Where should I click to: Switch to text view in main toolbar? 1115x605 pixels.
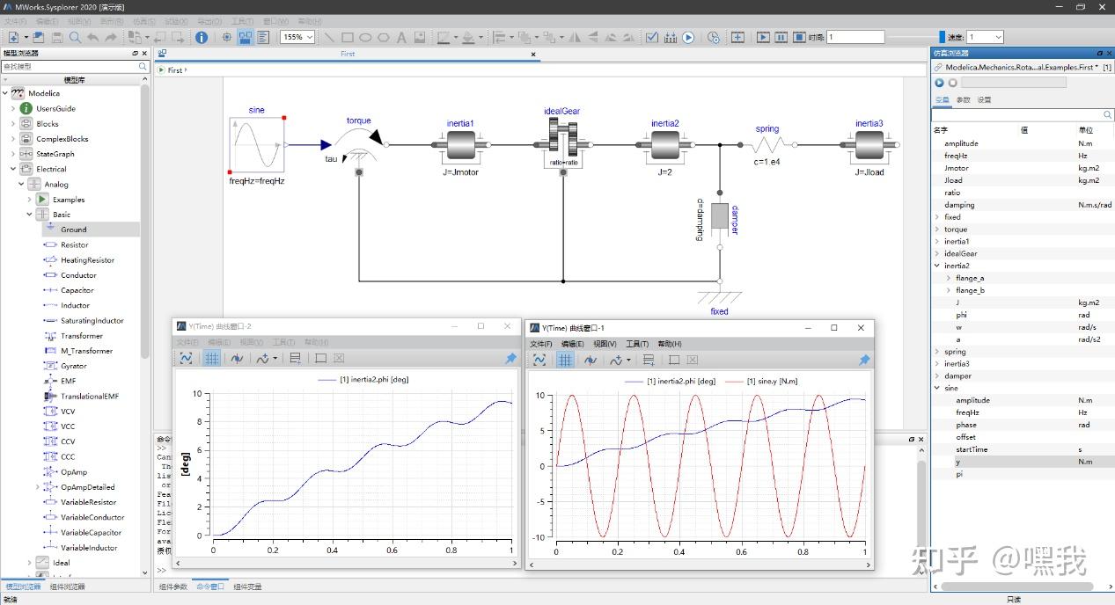263,37
